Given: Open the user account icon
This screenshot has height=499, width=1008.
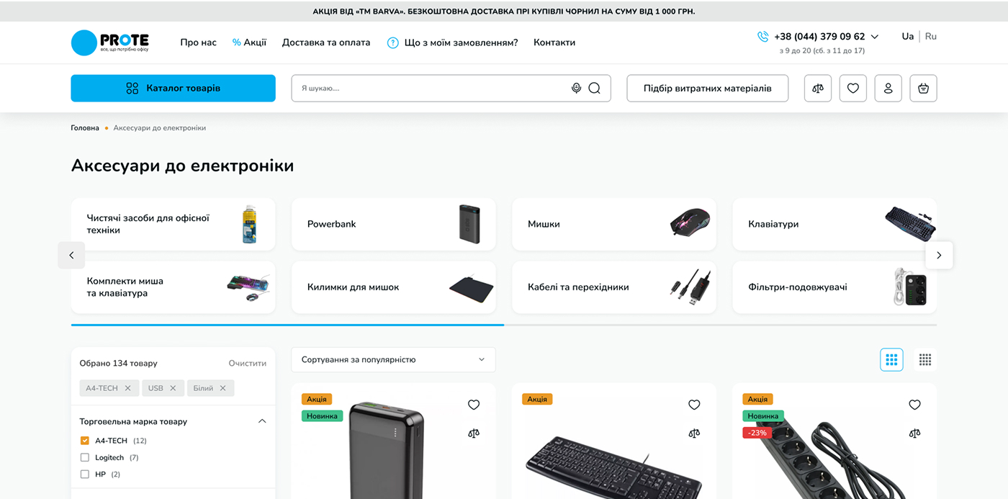Looking at the screenshot, I should click(888, 88).
